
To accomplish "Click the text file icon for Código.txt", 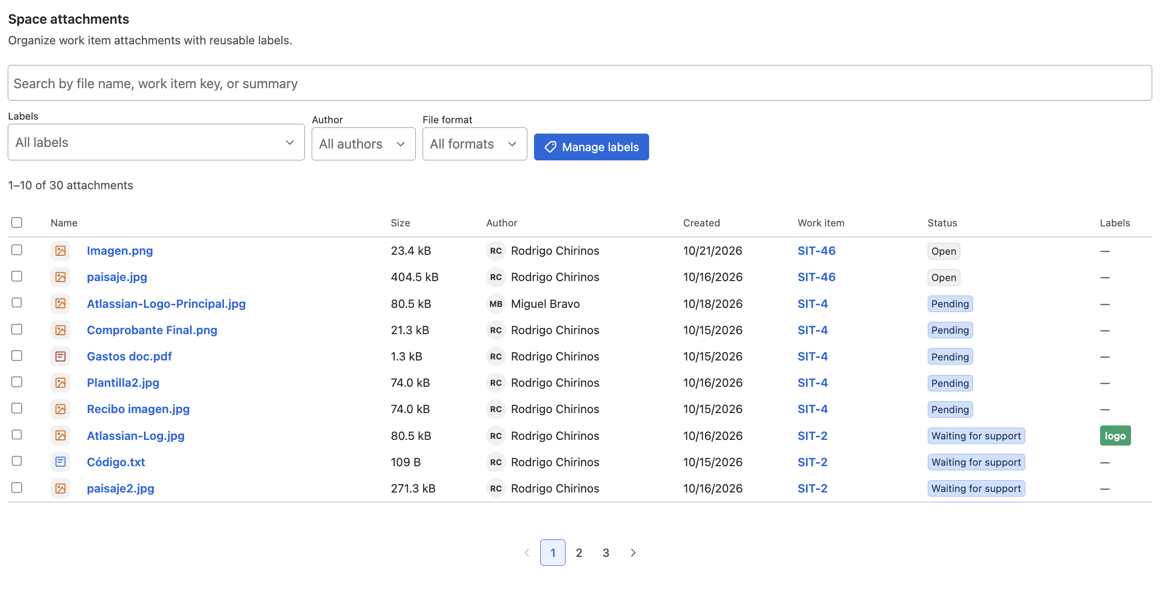I will (60, 462).
